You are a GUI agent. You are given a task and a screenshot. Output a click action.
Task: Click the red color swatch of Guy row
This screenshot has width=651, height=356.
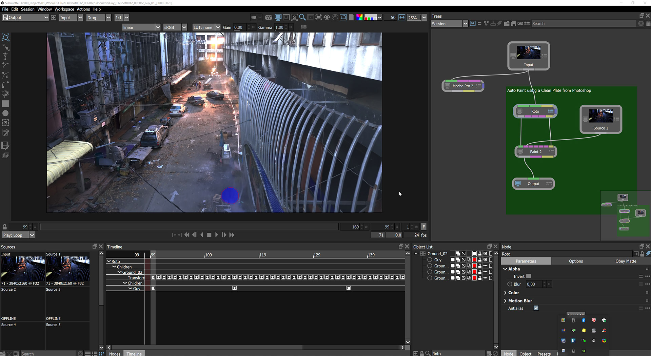click(x=474, y=260)
